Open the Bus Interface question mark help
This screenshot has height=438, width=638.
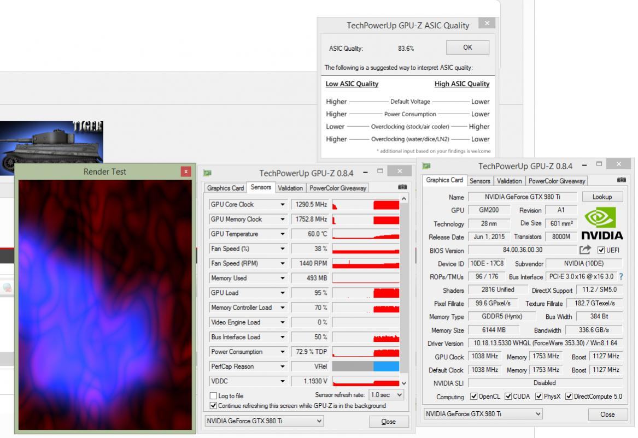coord(621,276)
